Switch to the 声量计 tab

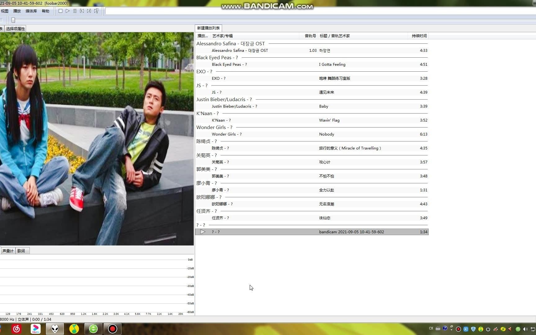coord(8,251)
